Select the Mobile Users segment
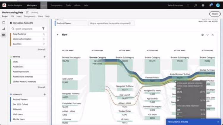 pyautogui.click(x=29, y=119)
